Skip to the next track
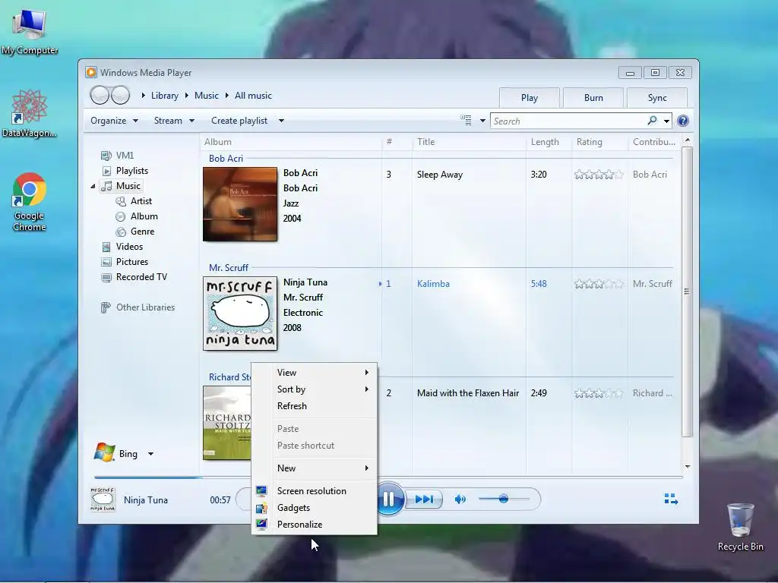Viewport: 778px width, 583px height. pyautogui.click(x=424, y=499)
